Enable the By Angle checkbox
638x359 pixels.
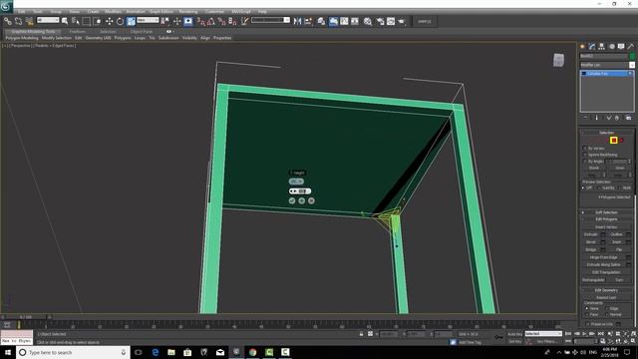click(x=585, y=162)
